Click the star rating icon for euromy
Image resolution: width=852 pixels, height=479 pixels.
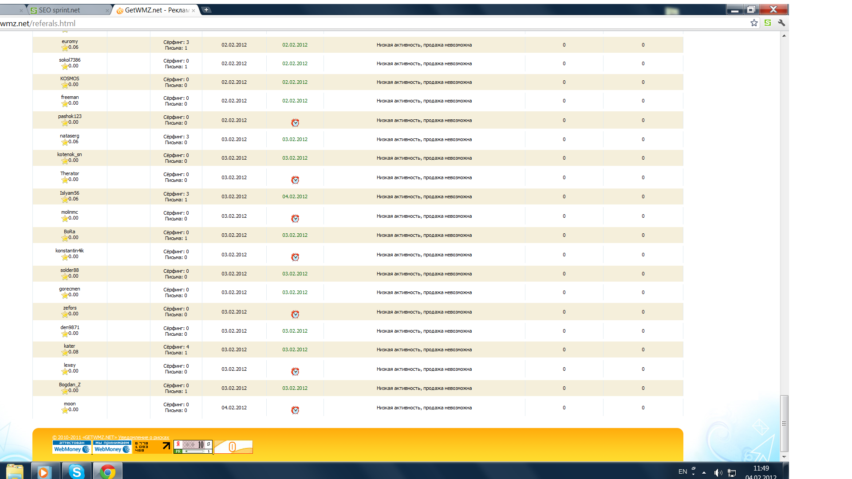(x=65, y=47)
